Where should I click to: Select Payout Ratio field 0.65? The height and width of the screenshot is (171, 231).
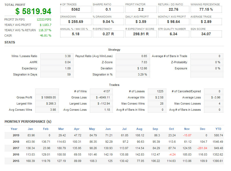coord(133,56)
